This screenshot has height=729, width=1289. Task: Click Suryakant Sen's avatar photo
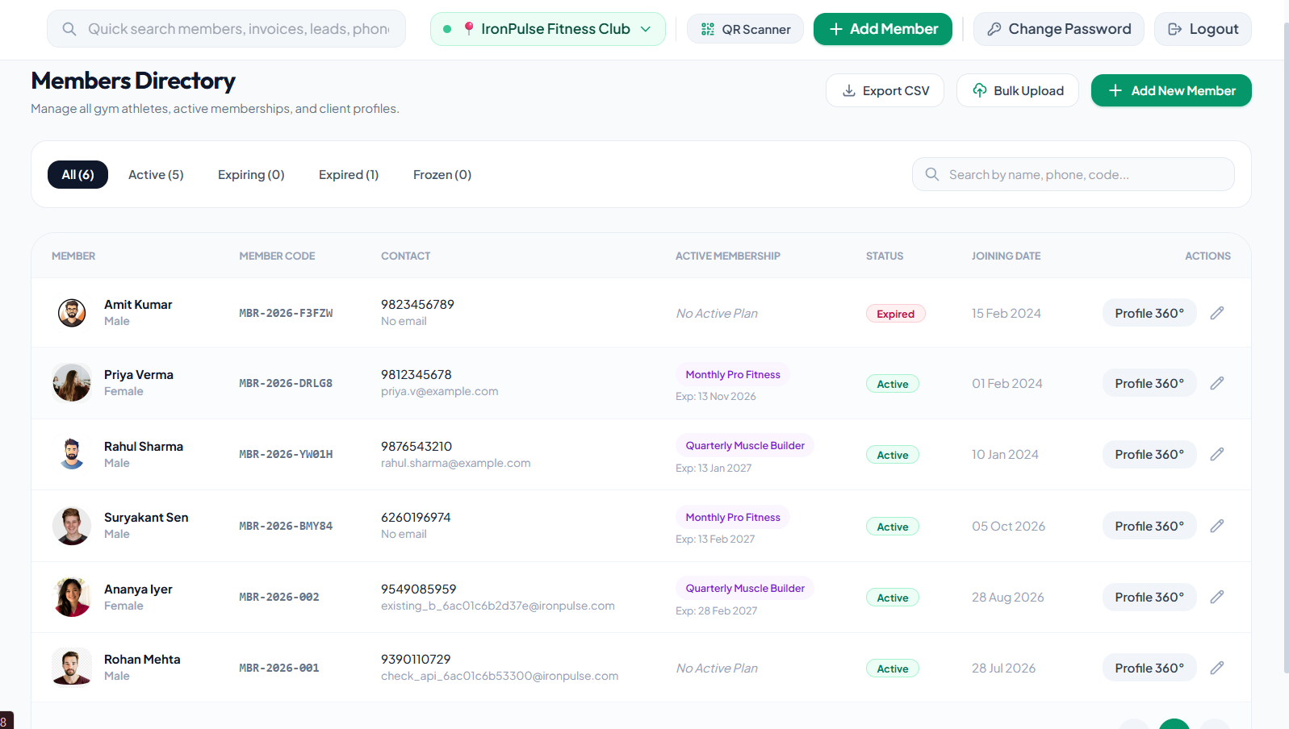click(72, 526)
